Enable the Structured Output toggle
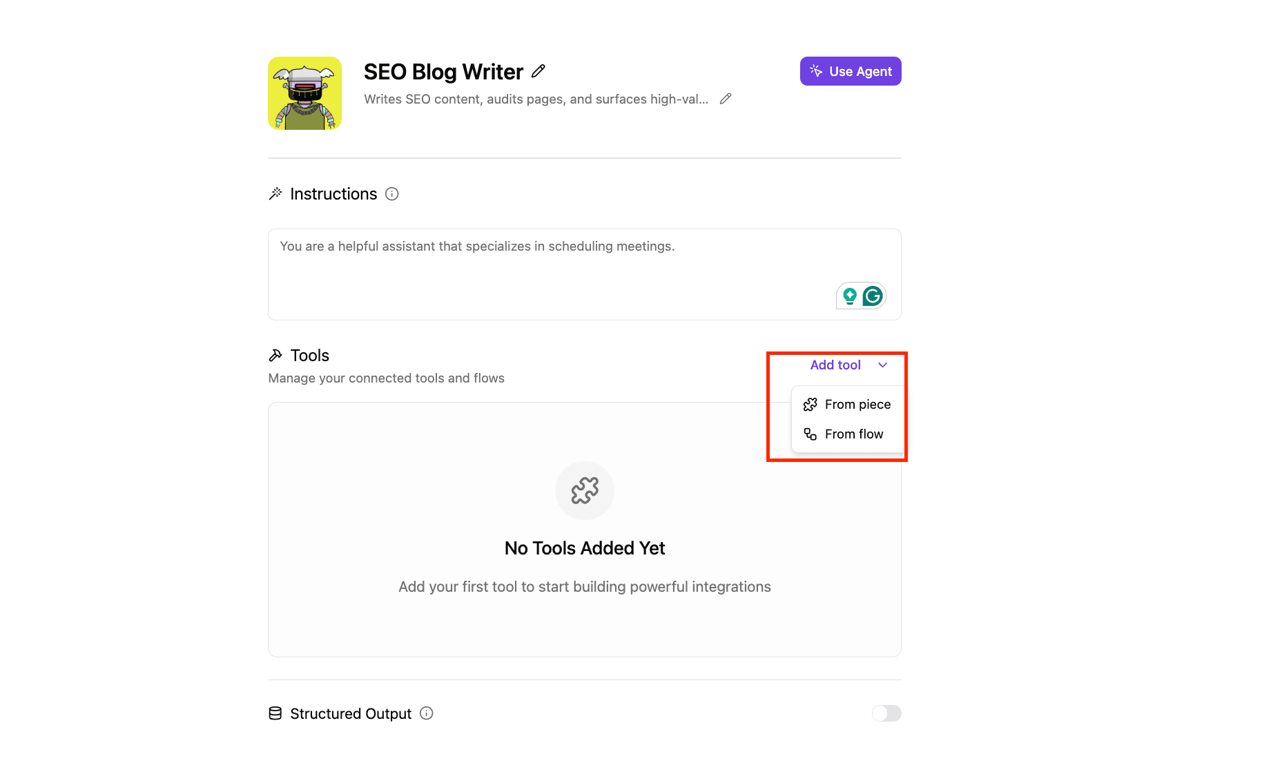The width and height of the screenshot is (1262, 772). pyautogui.click(x=886, y=713)
